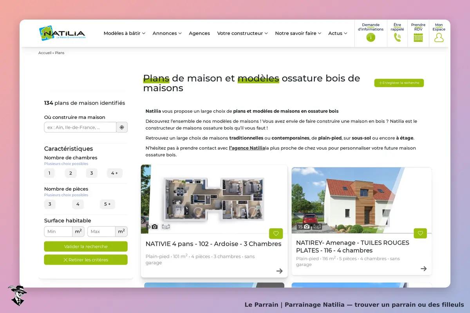Select 5+ pièces filter
This screenshot has width=470, height=313.
107,204
